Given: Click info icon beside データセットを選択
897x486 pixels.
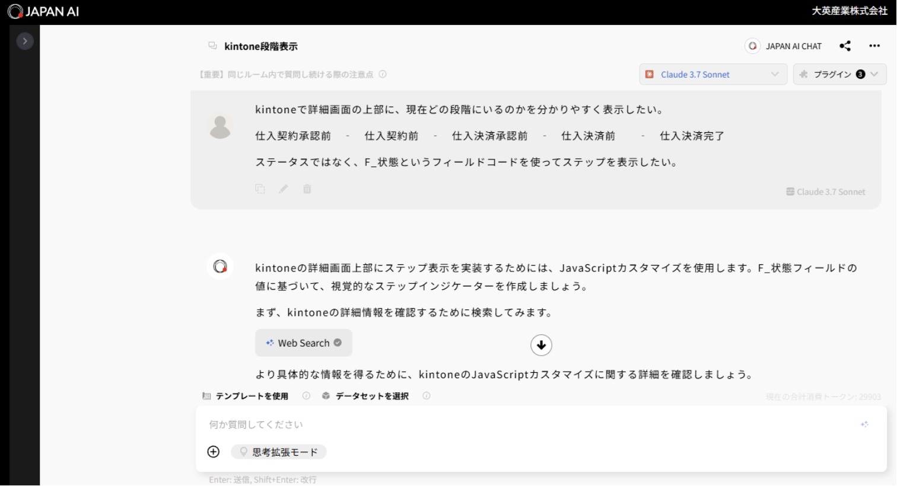Looking at the screenshot, I should 427,396.
